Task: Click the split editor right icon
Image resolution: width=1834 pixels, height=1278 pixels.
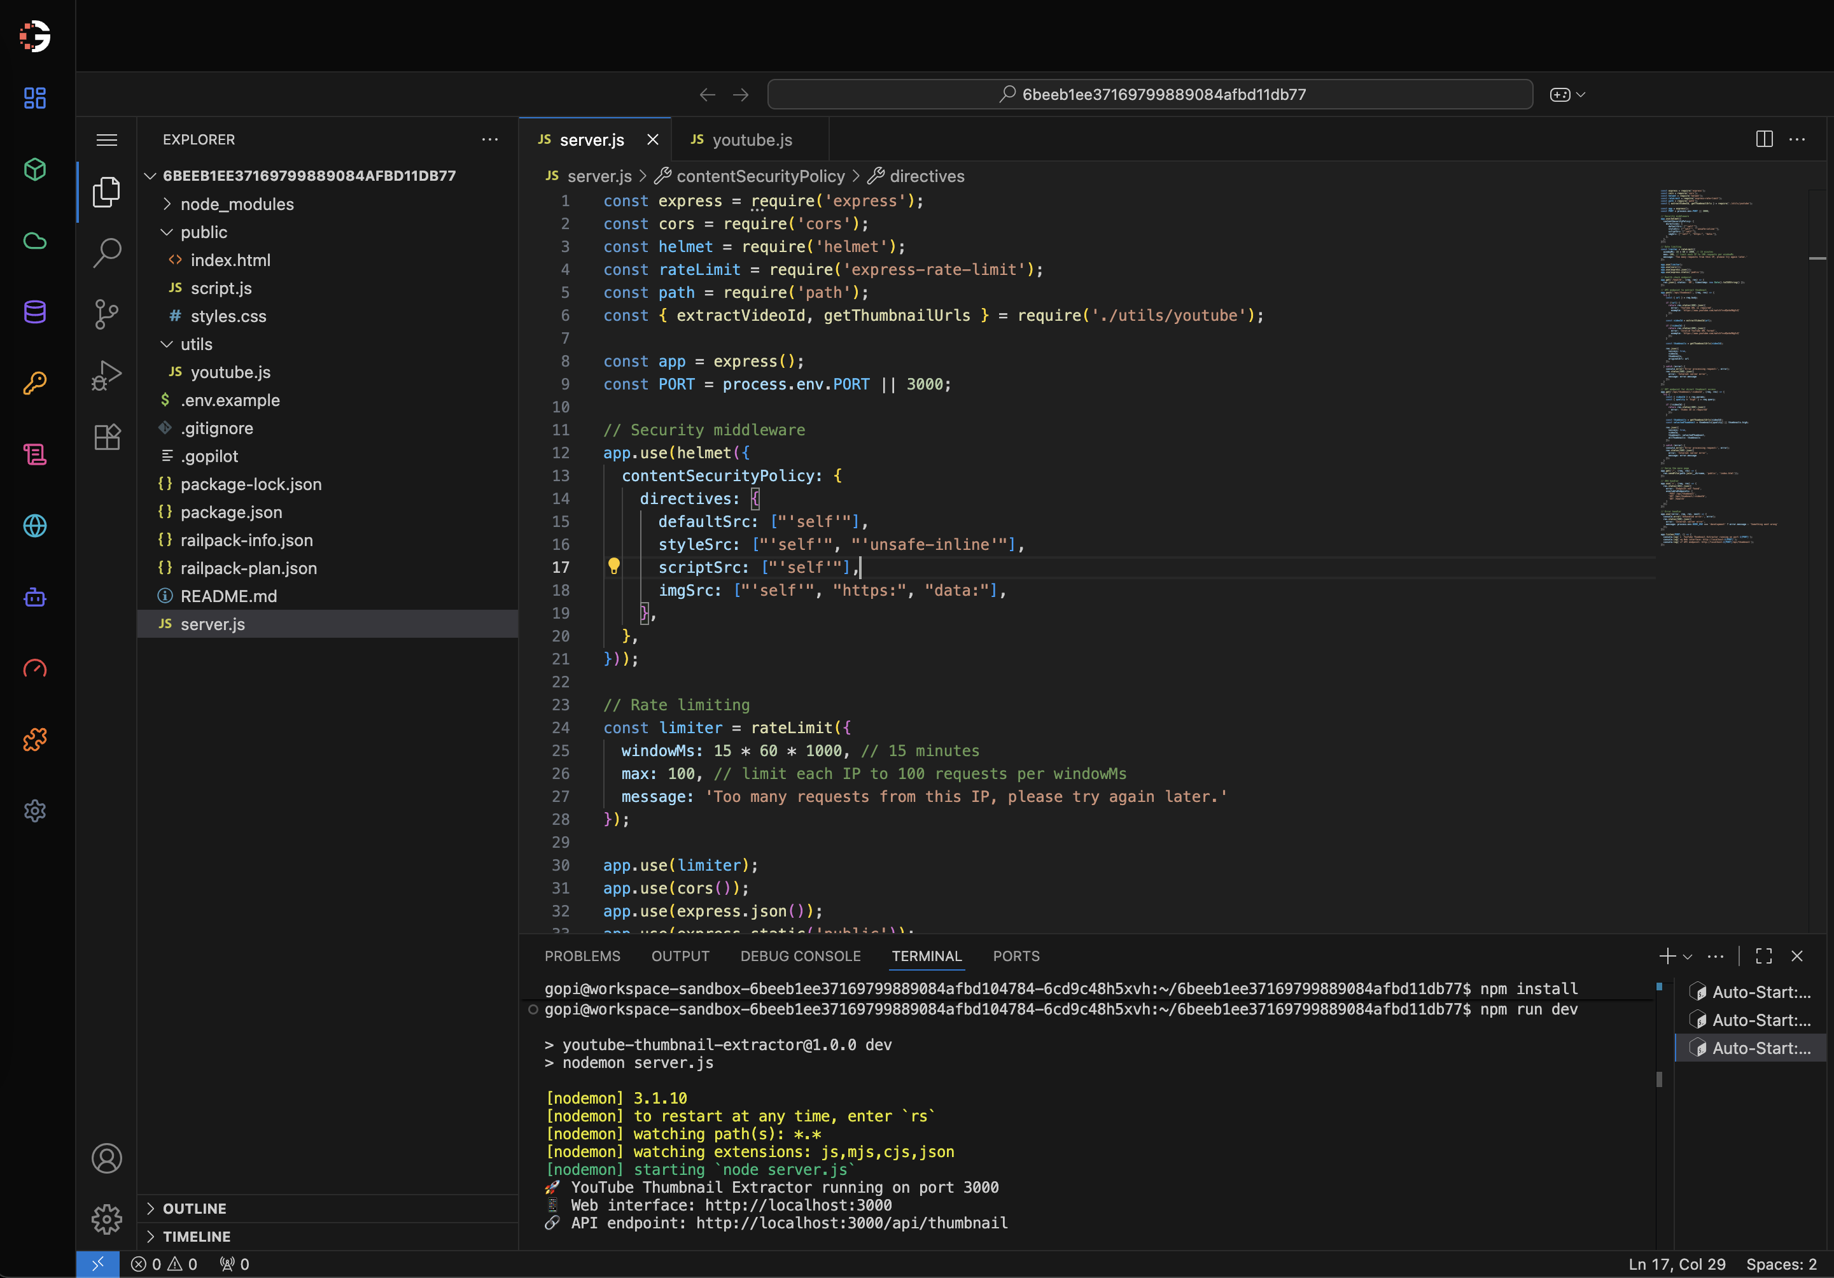Action: point(1764,139)
